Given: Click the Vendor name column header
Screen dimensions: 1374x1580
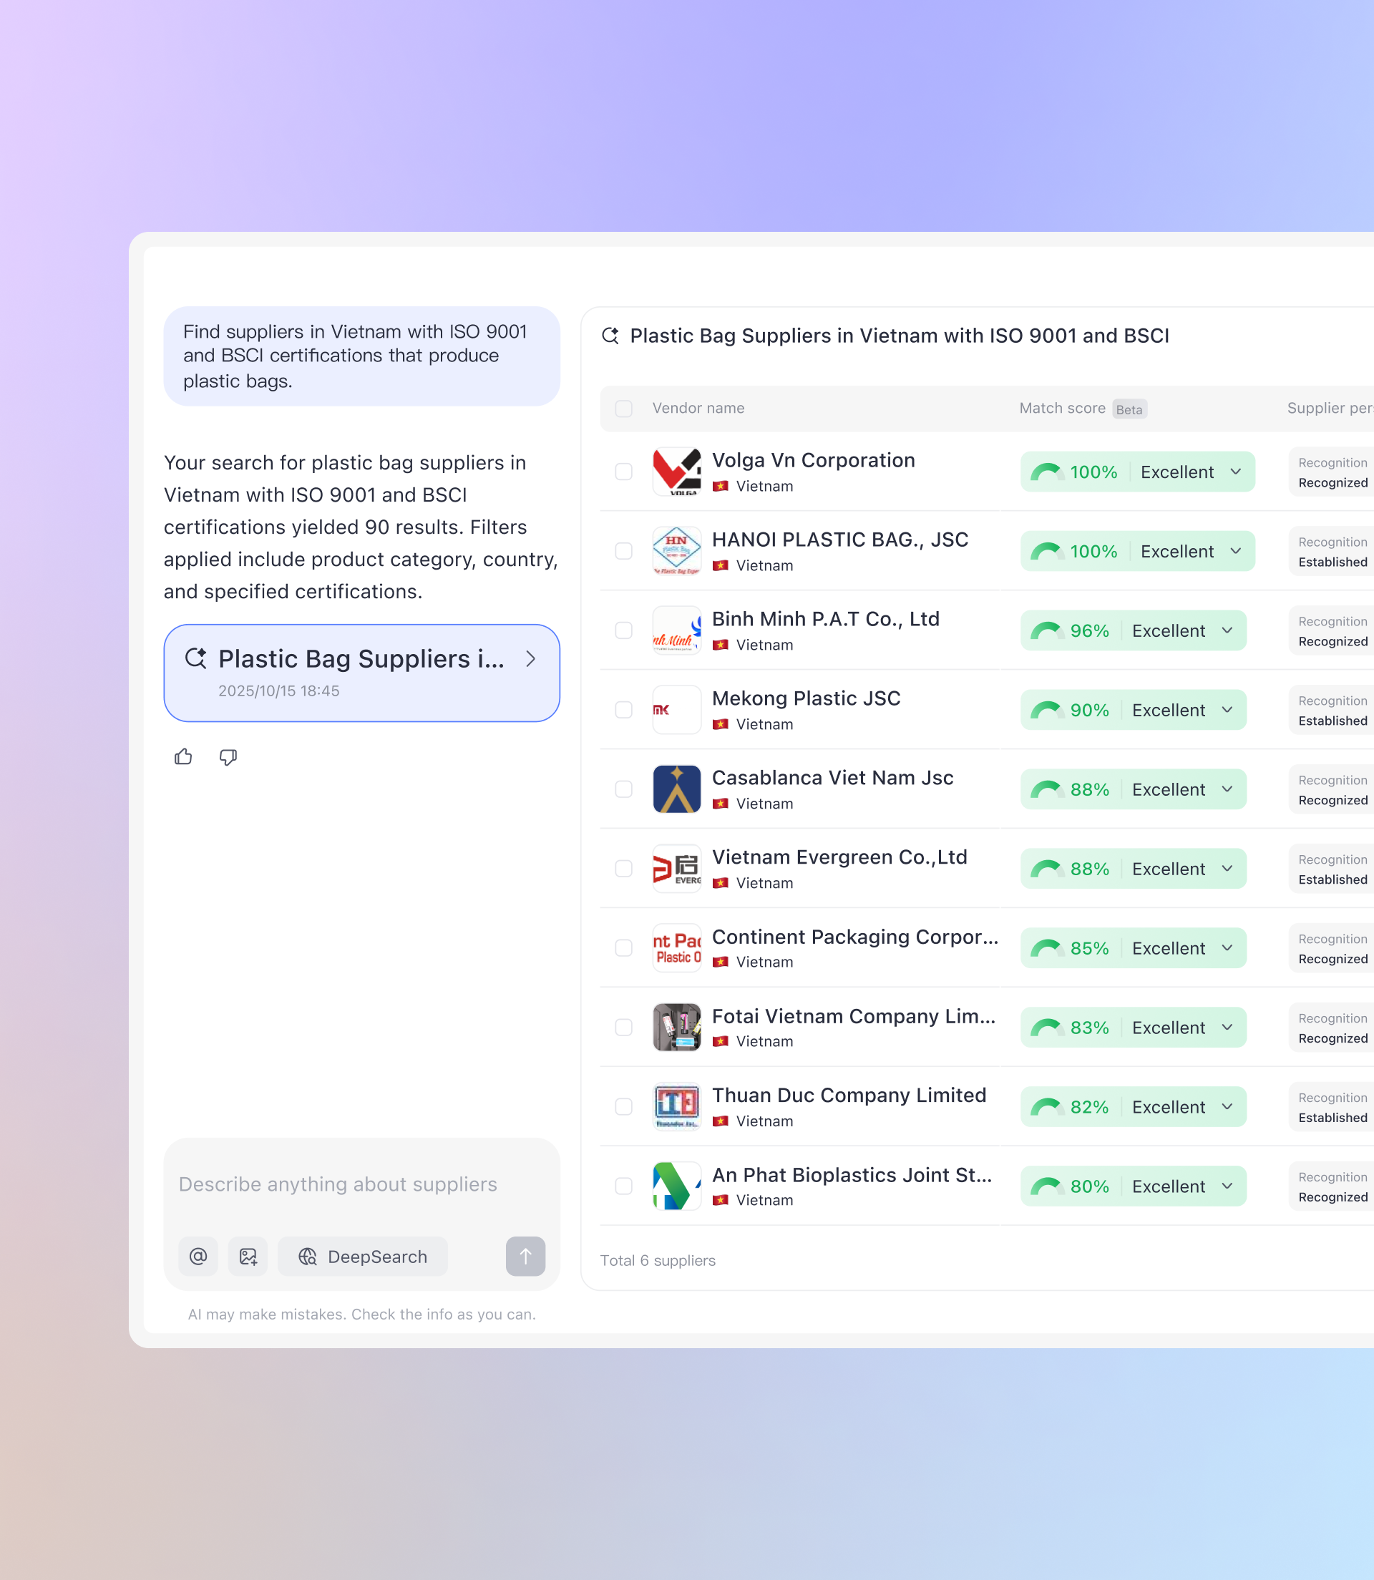Looking at the screenshot, I should pos(698,408).
